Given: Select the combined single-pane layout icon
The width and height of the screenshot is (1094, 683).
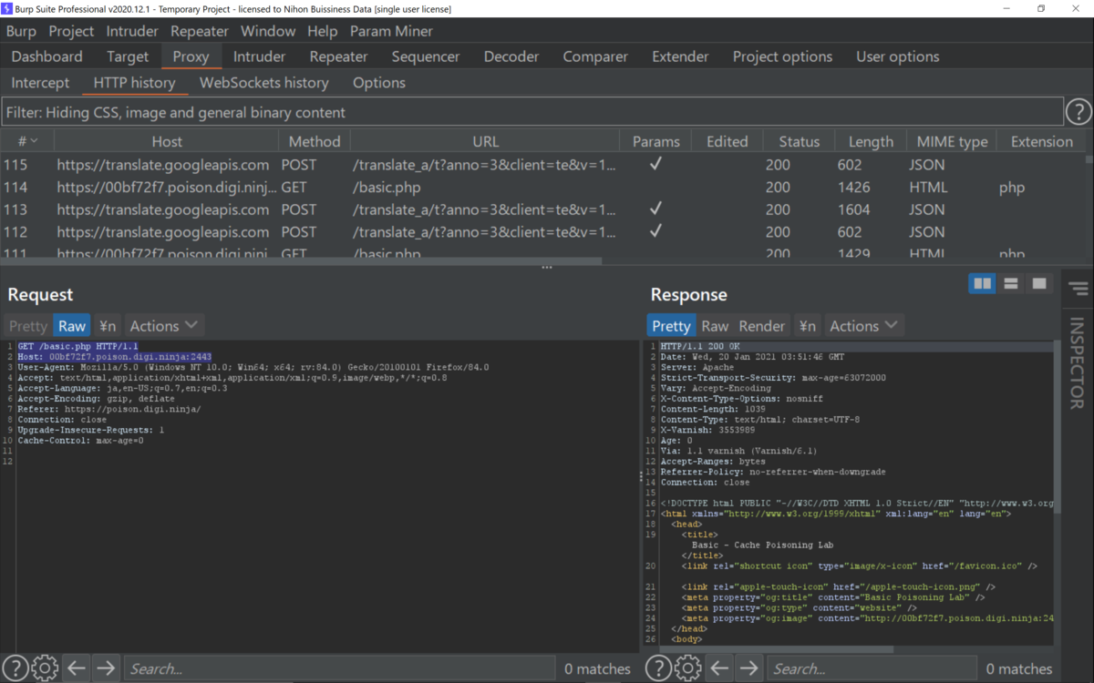Looking at the screenshot, I should [1038, 283].
